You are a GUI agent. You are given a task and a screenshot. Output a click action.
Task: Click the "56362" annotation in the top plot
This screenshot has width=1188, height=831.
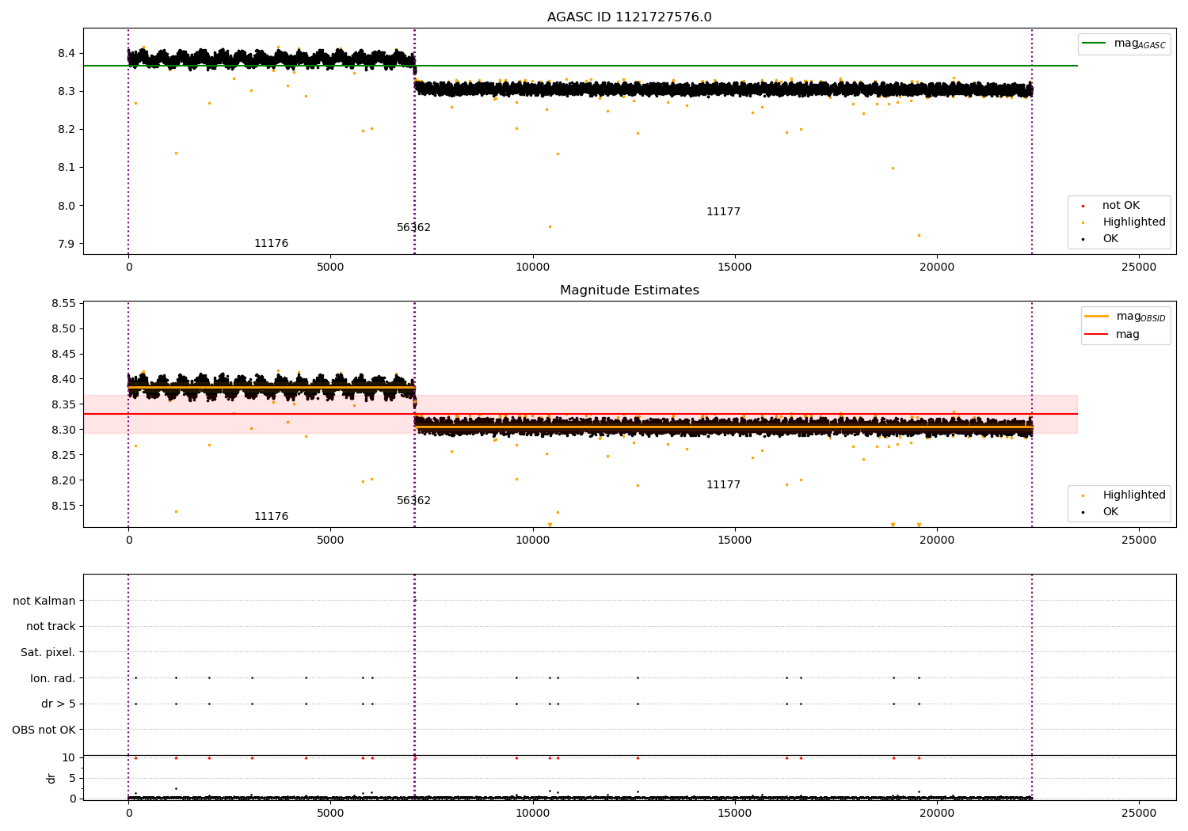413,228
